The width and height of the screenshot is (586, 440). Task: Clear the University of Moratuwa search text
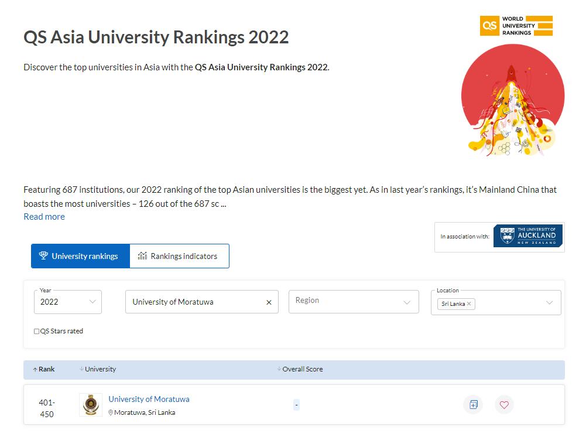tap(269, 302)
